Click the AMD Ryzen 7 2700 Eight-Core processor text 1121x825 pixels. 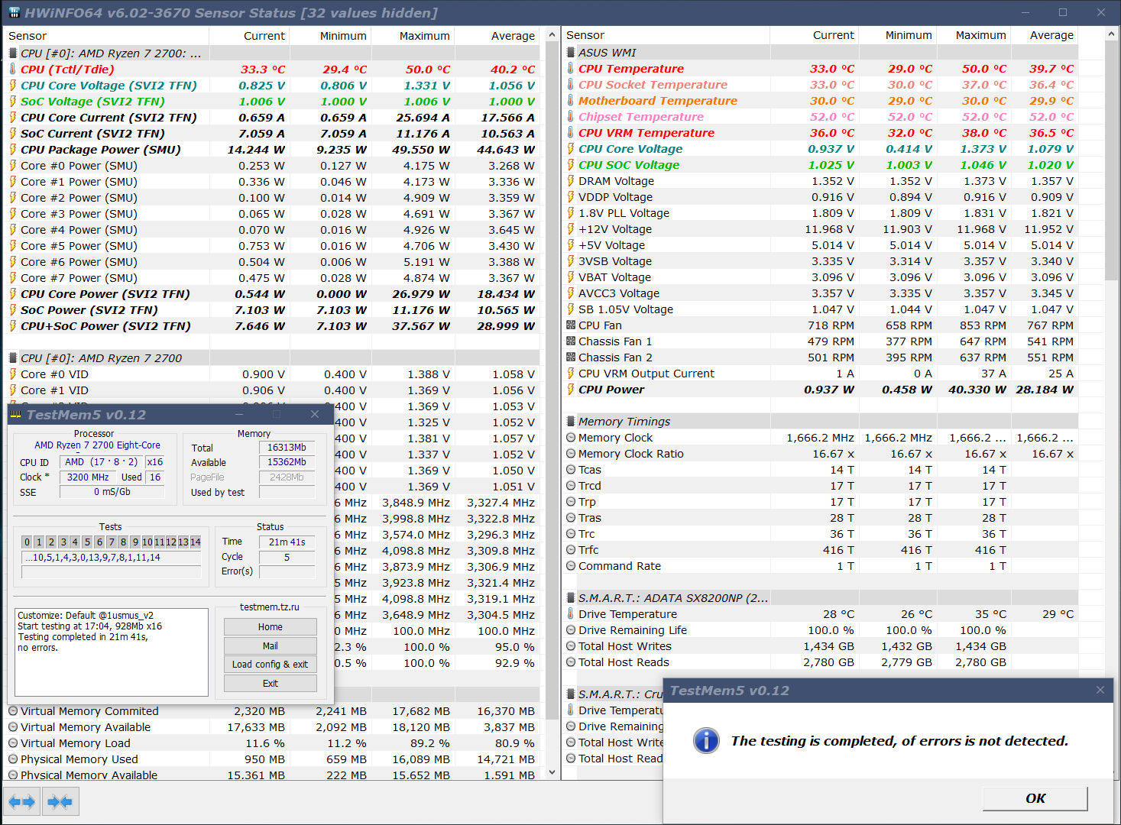coord(97,445)
